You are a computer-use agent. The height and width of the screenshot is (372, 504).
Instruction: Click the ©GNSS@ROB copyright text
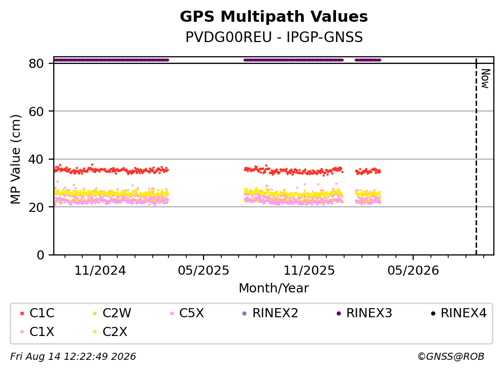pyautogui.click(x=451, y=357)
